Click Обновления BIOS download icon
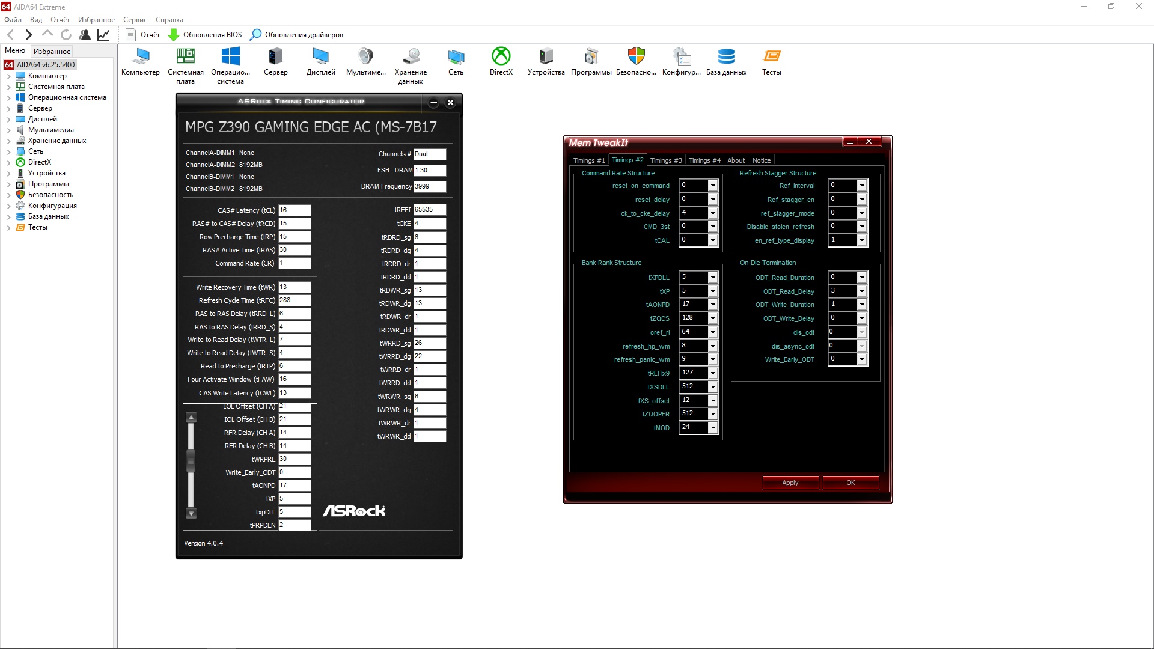 pos(174,35)
